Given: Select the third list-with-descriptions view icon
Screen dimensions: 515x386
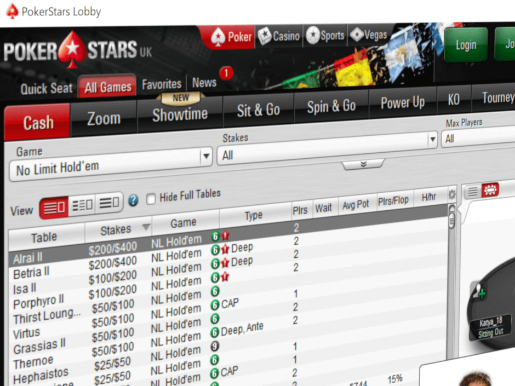Looking at the screenshot, I should tap(108, 201).
